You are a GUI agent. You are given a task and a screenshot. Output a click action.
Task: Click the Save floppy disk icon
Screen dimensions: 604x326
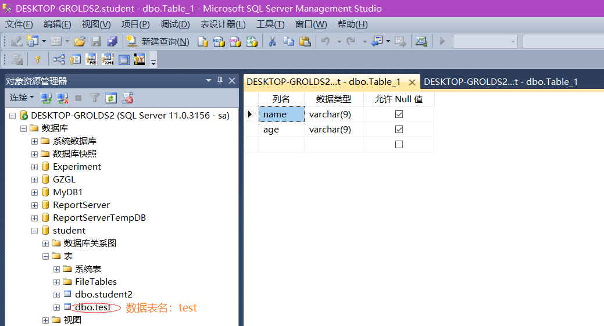(96, 41)
